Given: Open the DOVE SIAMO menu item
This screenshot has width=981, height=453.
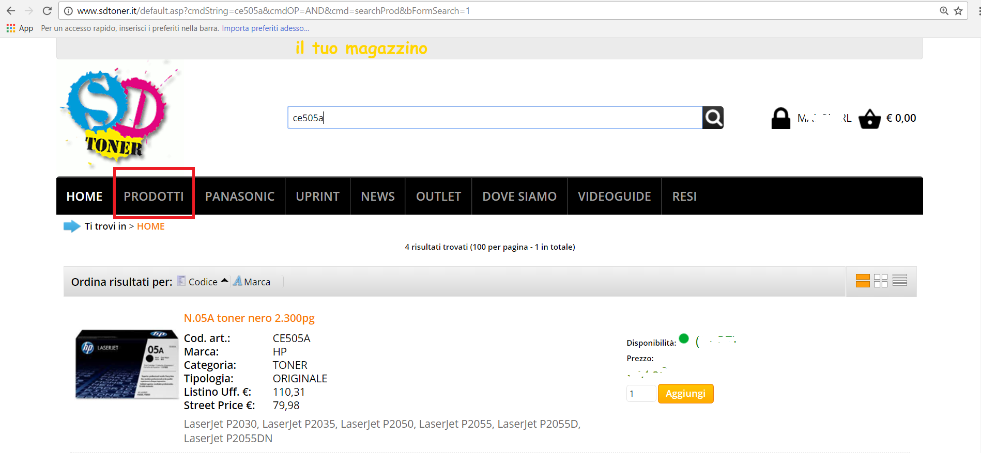Looking at the screenshot, I should [519, 197].
